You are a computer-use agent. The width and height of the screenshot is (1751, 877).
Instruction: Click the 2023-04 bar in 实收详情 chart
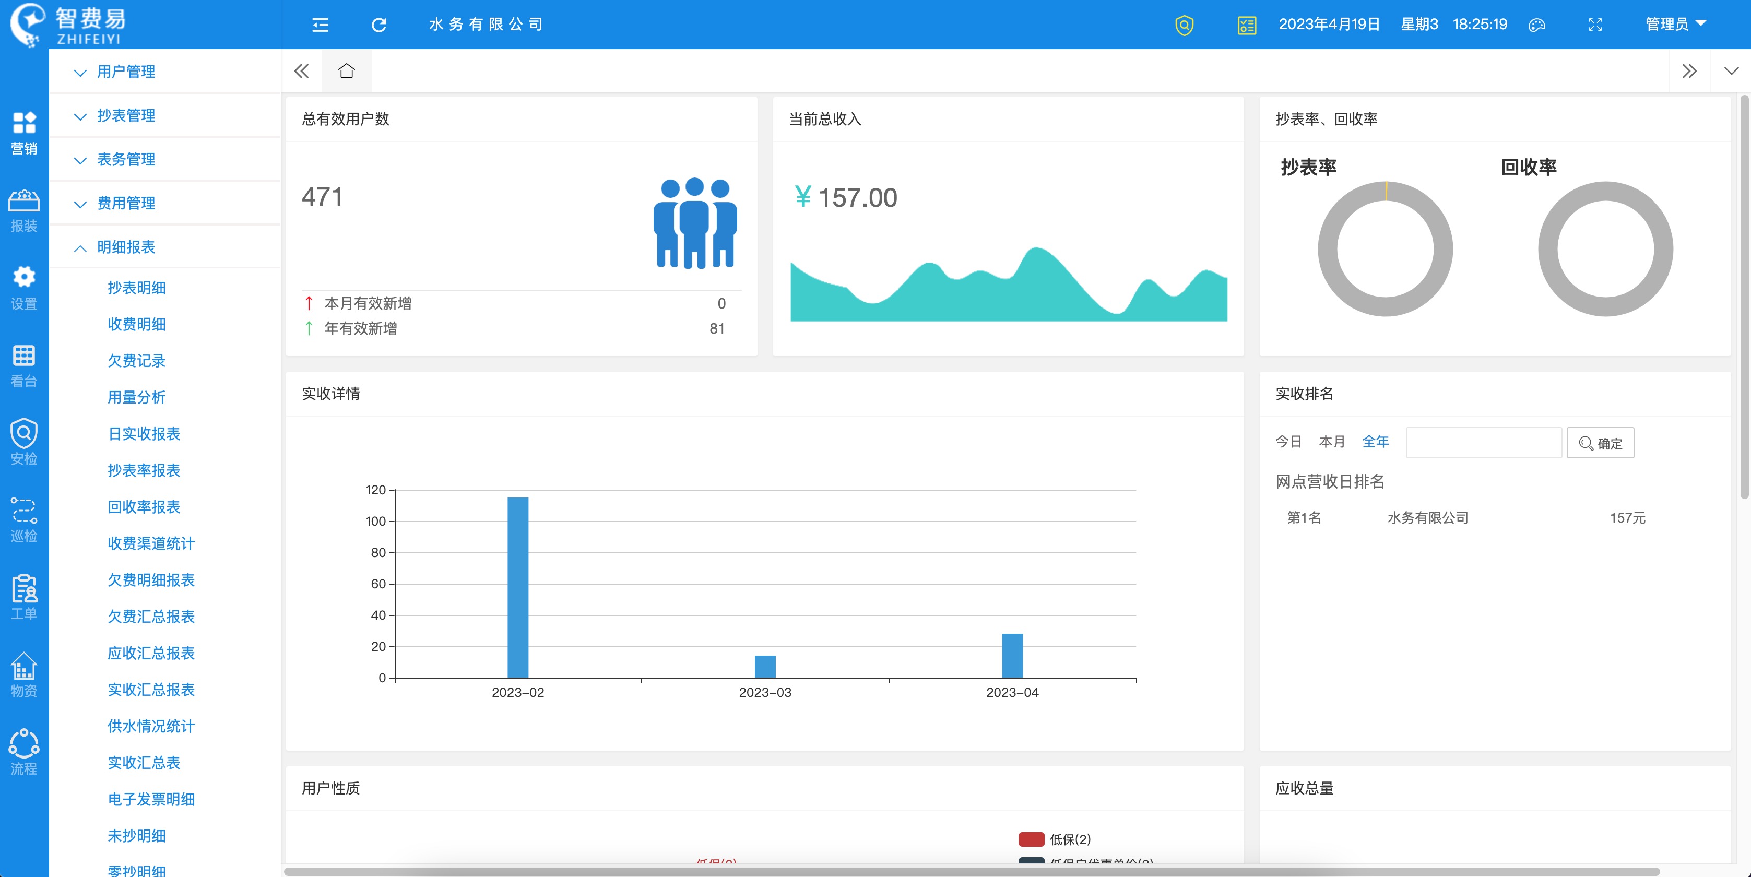1012,655
